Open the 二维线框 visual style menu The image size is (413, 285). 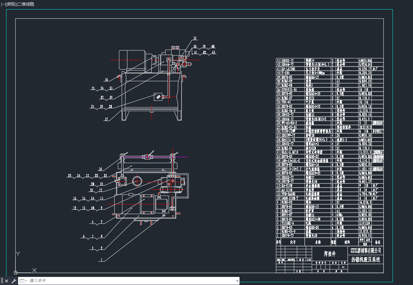click(x=25, y=4)
